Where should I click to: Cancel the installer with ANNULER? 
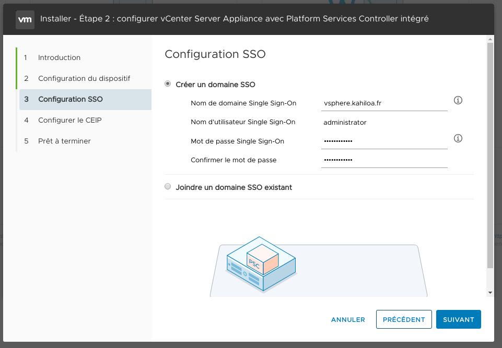point(348,319)
